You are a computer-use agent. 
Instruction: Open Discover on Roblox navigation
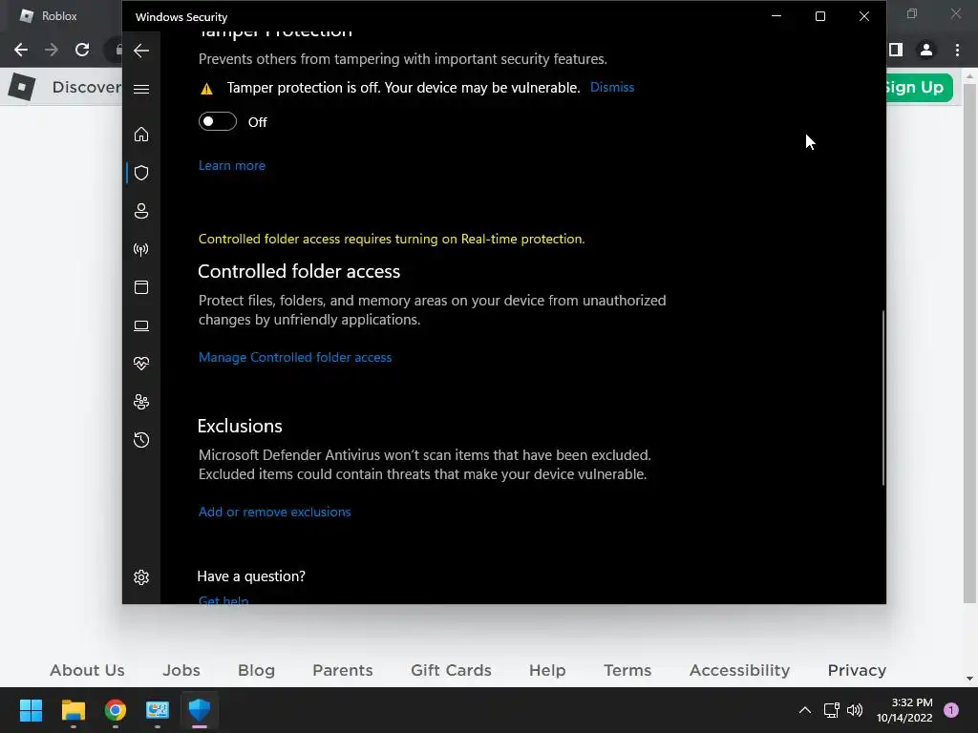(x=87, y=87)
